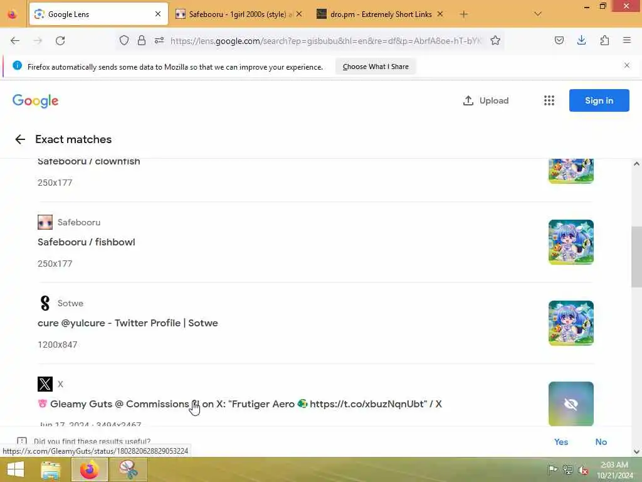Click the Firefox View icon in tab bar
The height and width of the screenshot is (482, 642).
pos(13,14)
